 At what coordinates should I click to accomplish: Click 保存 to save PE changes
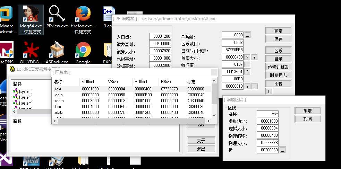point(278,39)
